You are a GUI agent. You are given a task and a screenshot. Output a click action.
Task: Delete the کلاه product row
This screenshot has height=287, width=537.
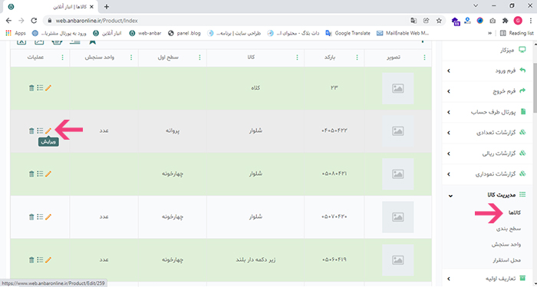pyautogui.click(x=31, y=88)
